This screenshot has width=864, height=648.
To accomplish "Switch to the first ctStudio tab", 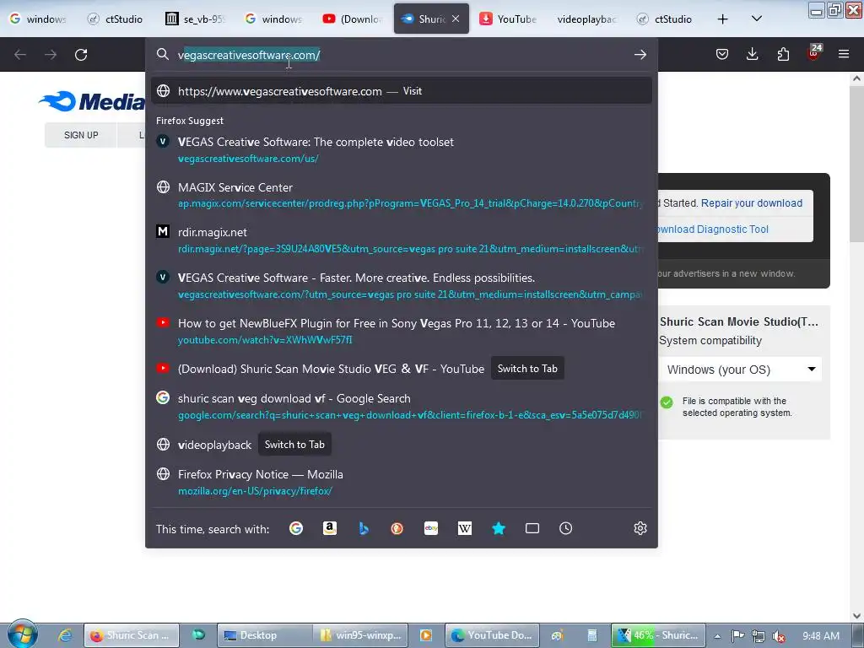I will 116,19.
